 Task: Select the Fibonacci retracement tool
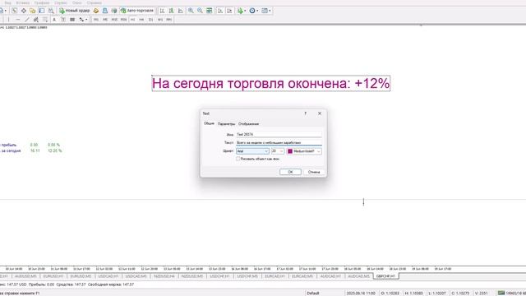(45, 20)
